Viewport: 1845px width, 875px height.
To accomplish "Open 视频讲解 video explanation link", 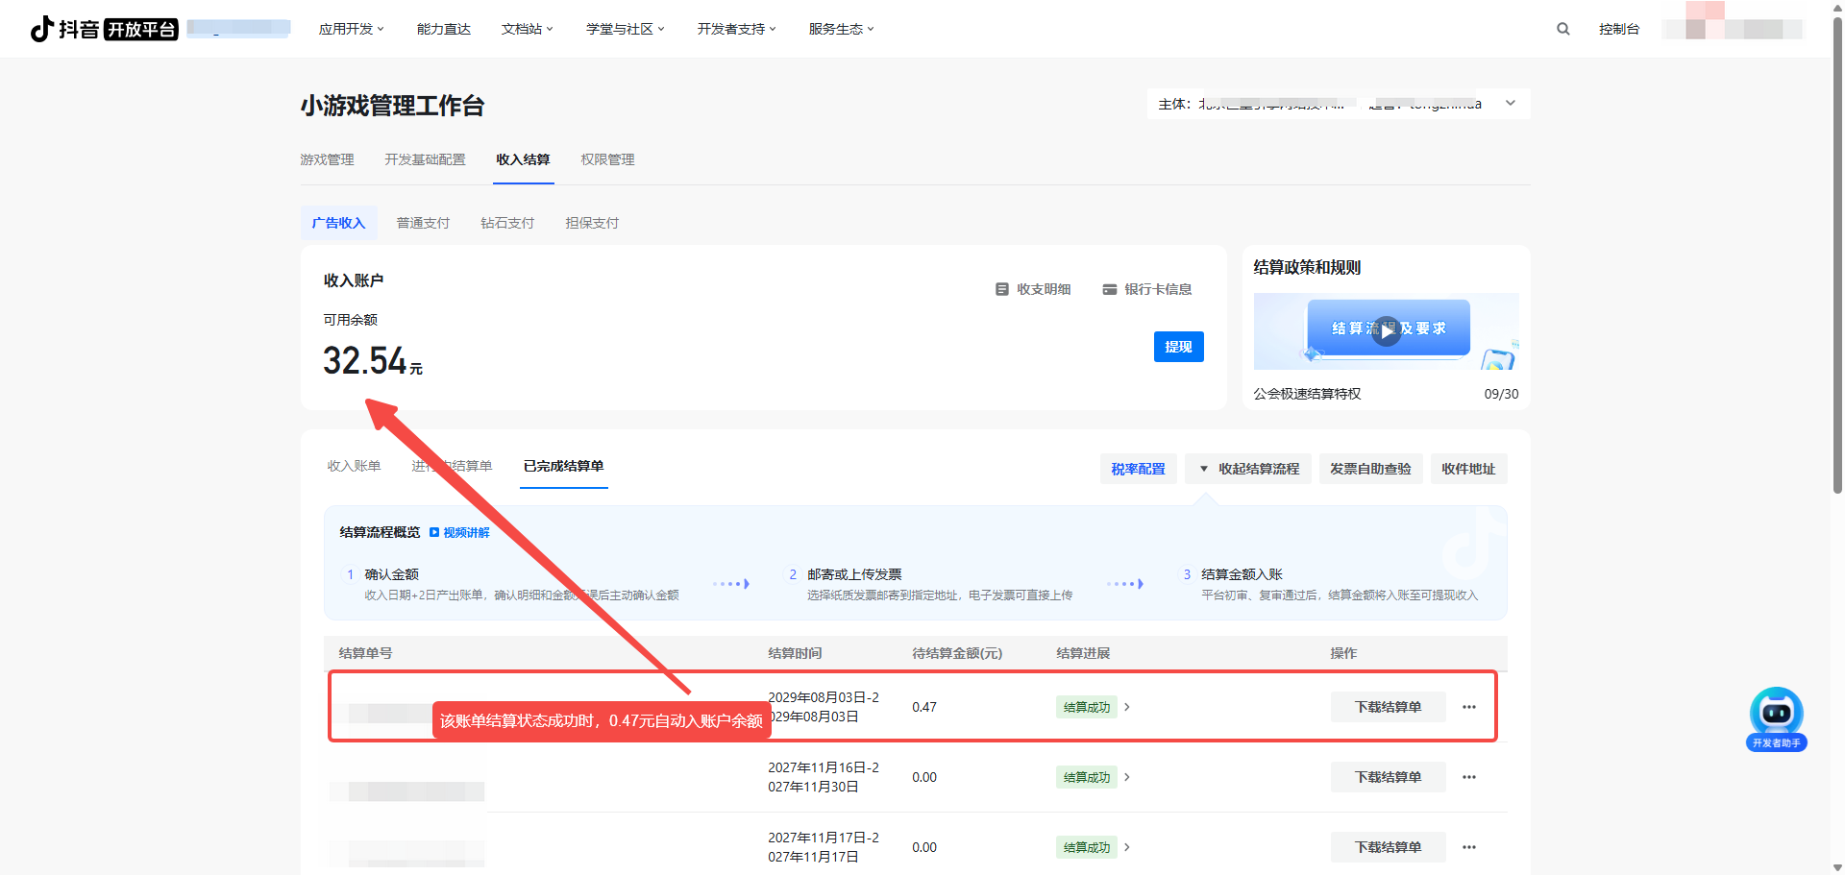I will coord(459,532).
